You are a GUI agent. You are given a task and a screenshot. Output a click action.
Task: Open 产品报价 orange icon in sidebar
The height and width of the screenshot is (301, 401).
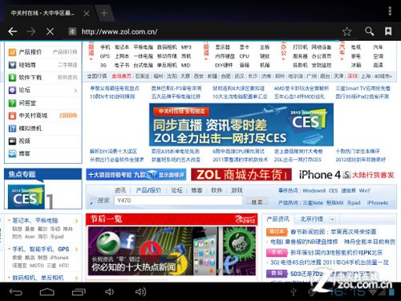point(12,52)
